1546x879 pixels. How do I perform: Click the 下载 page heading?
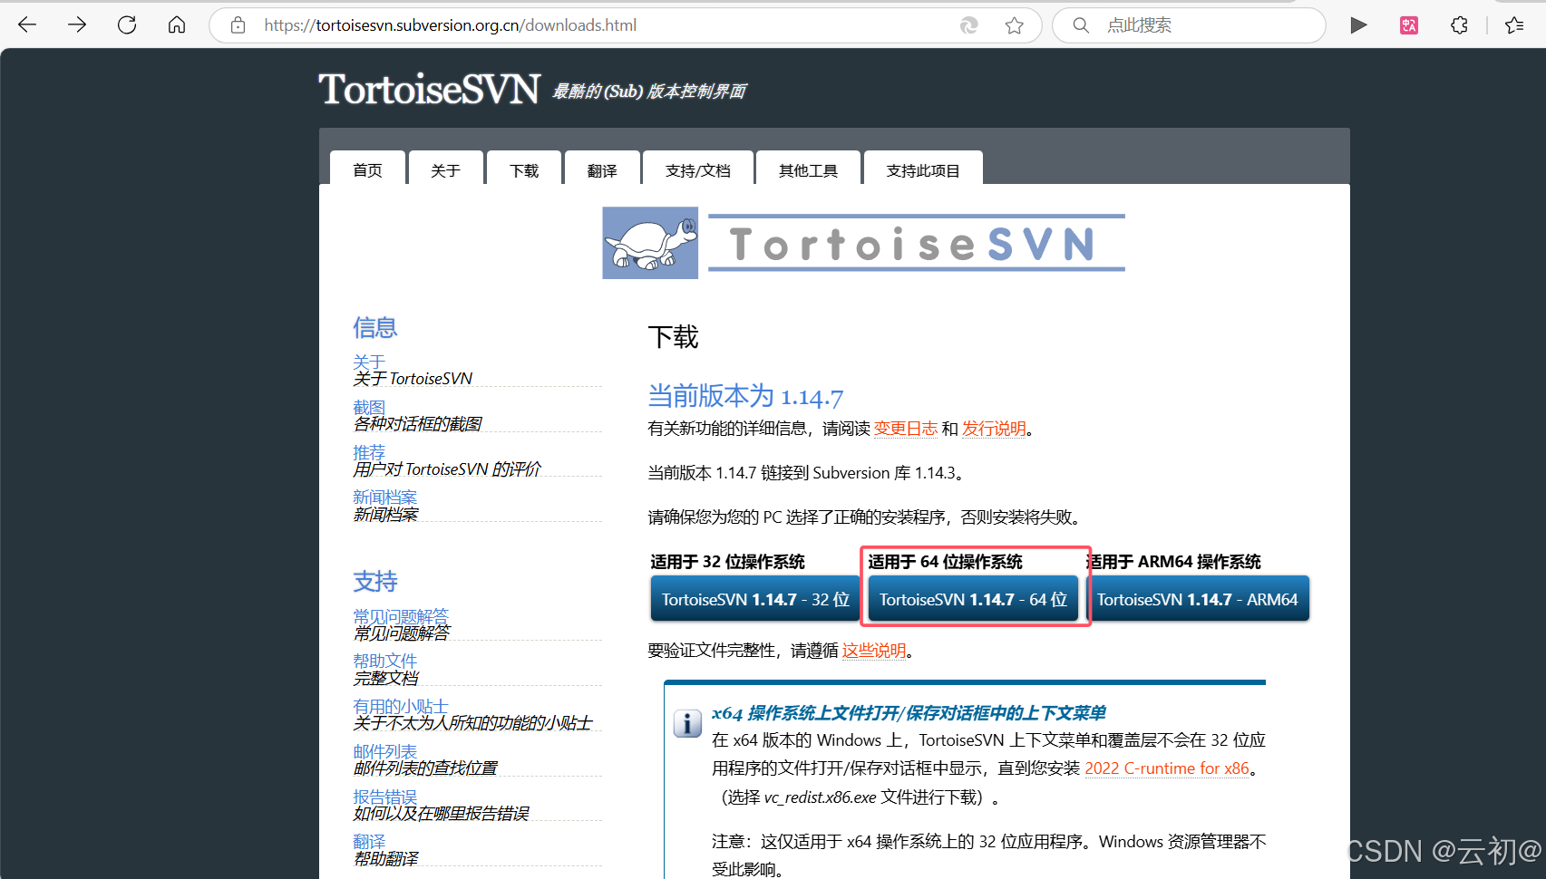click(673, 337)
